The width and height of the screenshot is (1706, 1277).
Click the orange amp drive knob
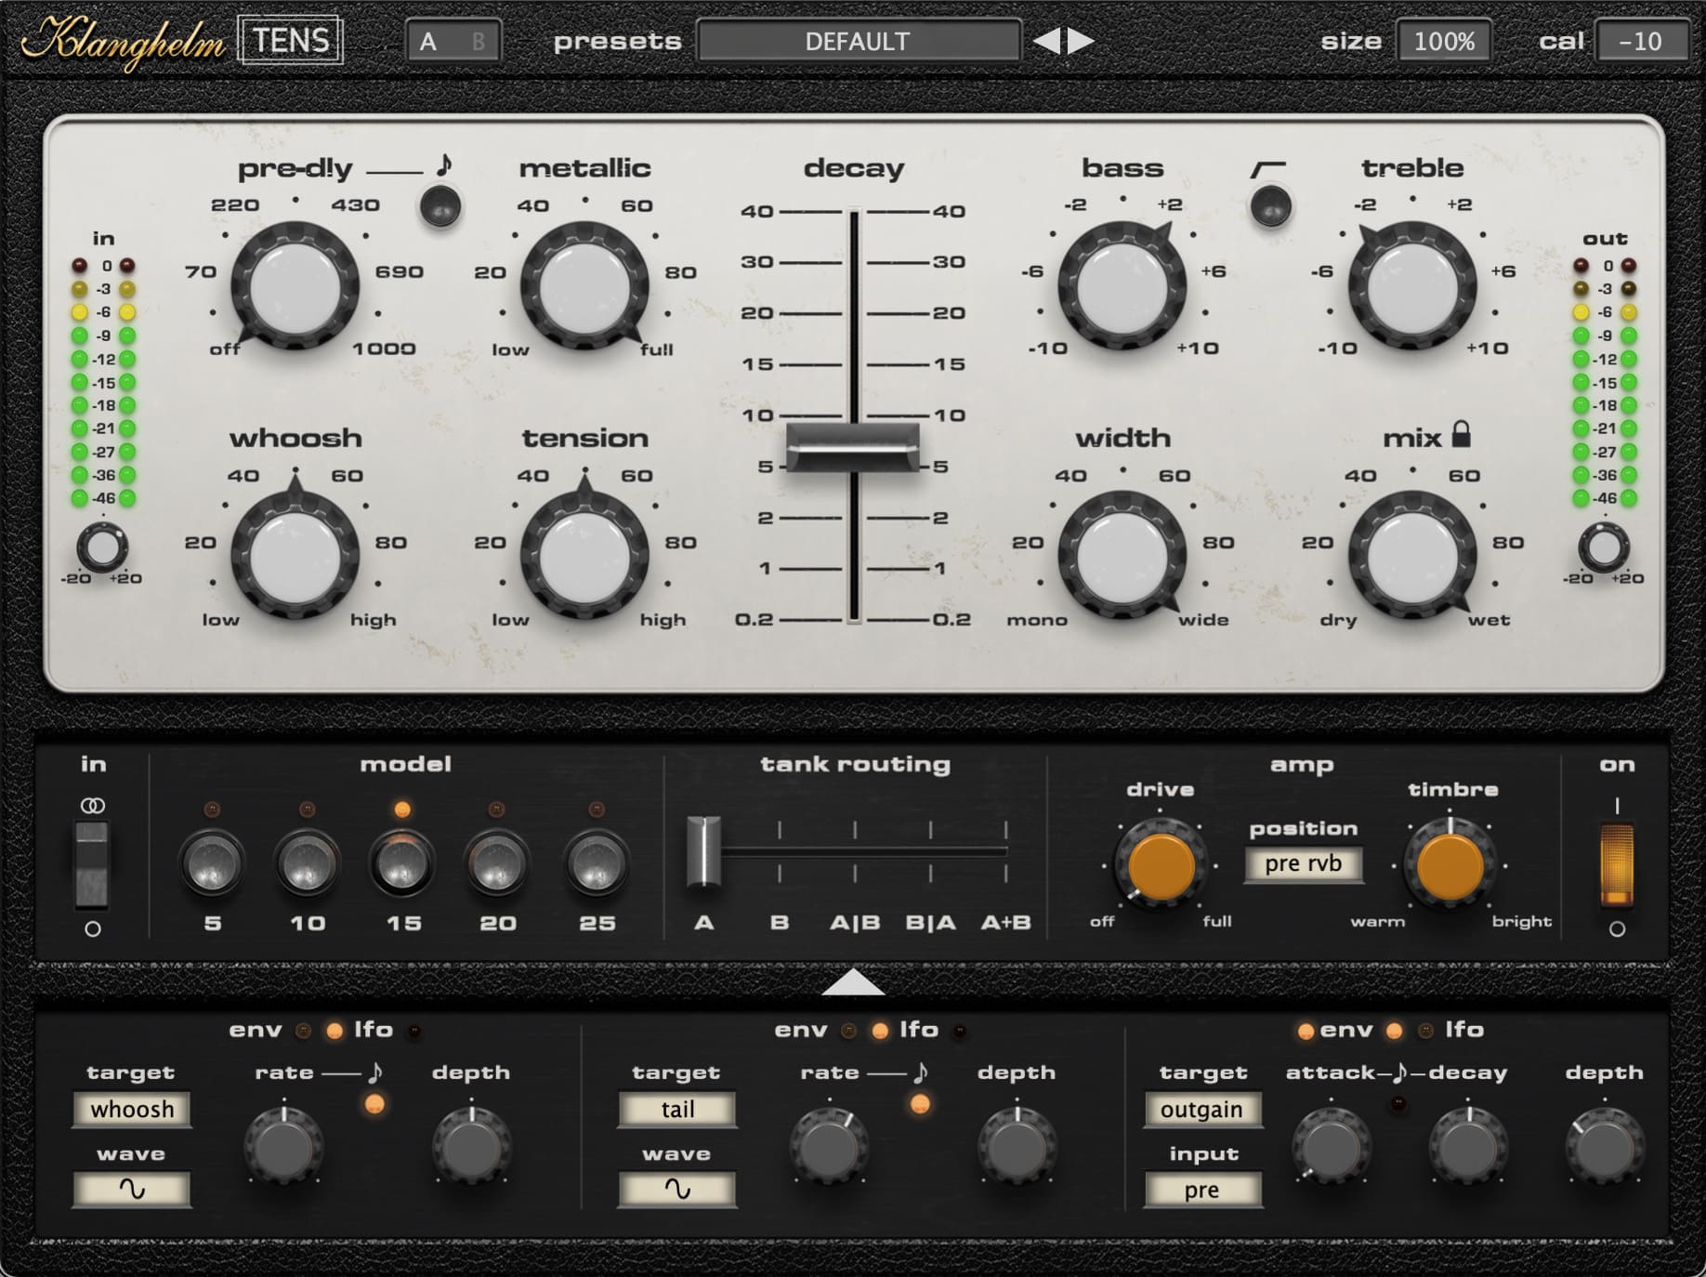coord(1161,866)
